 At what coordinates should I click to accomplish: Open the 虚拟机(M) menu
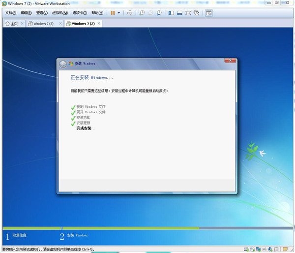pyautogui.click(x=60, y=13)
